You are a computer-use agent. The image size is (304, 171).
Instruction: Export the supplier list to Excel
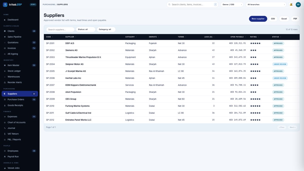click(x=284, y=19)
